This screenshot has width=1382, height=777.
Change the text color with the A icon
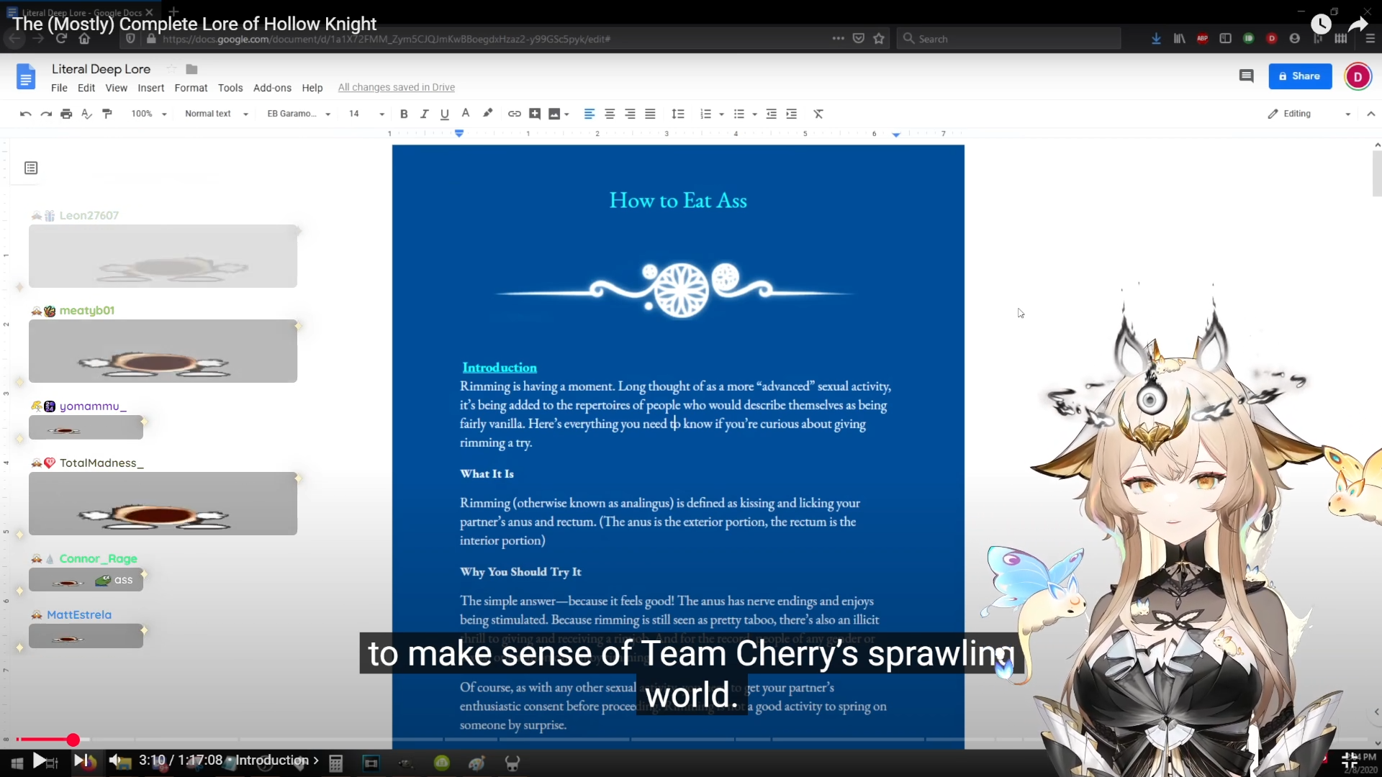(x=466, y=114)
